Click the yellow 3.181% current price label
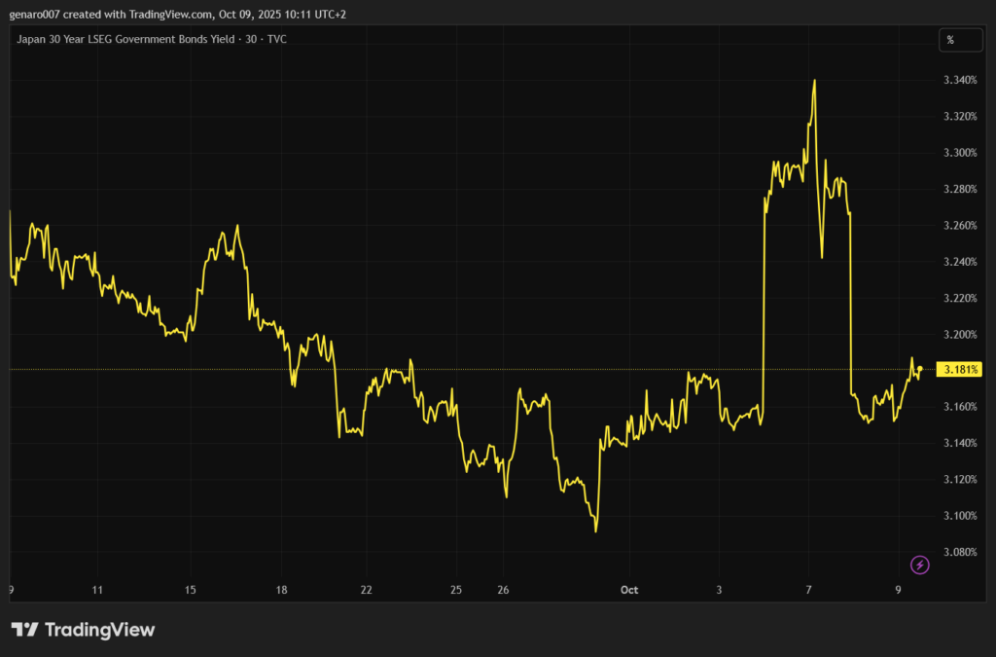This screenshot has width=996, height=657. [x=960, y=370]
